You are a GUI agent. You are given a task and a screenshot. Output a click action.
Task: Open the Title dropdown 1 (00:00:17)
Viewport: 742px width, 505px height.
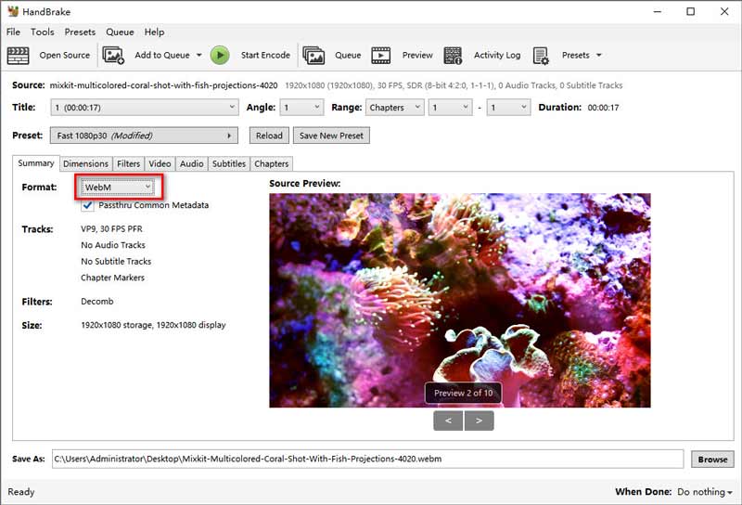tap(144, 107)
